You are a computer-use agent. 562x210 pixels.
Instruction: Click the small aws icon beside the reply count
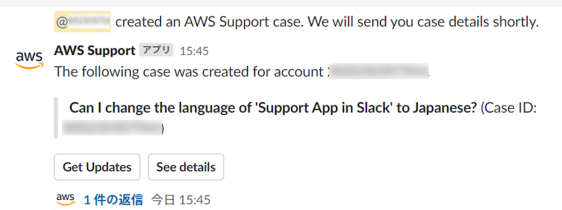(65, 199)
